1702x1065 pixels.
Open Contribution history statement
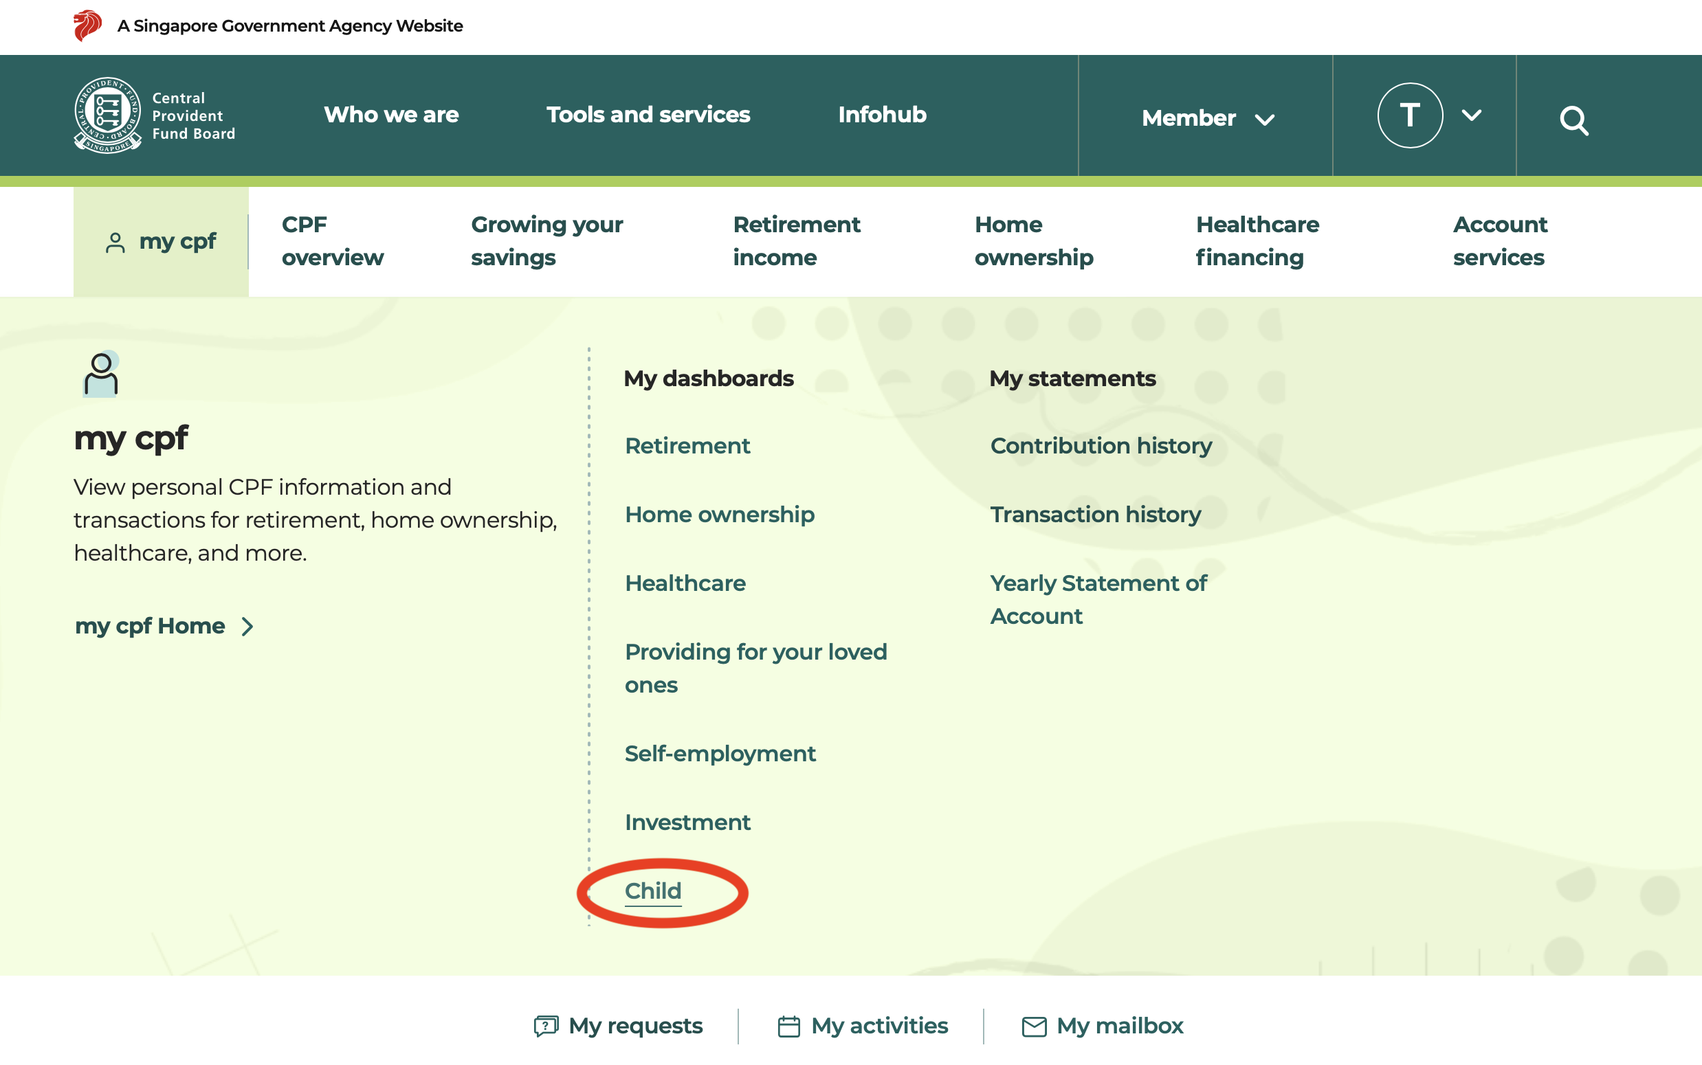tap(1101, 446)
